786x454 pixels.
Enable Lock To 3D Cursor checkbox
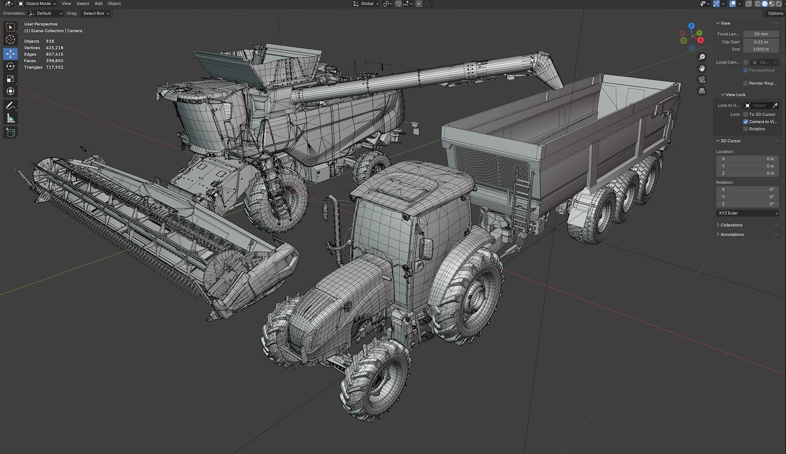coord(746,115)
